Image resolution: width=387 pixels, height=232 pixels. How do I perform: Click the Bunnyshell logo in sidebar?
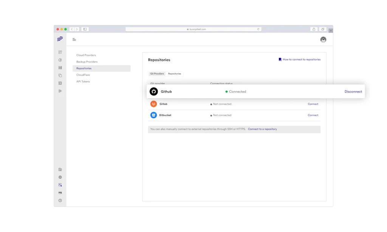tap(60, 39)
